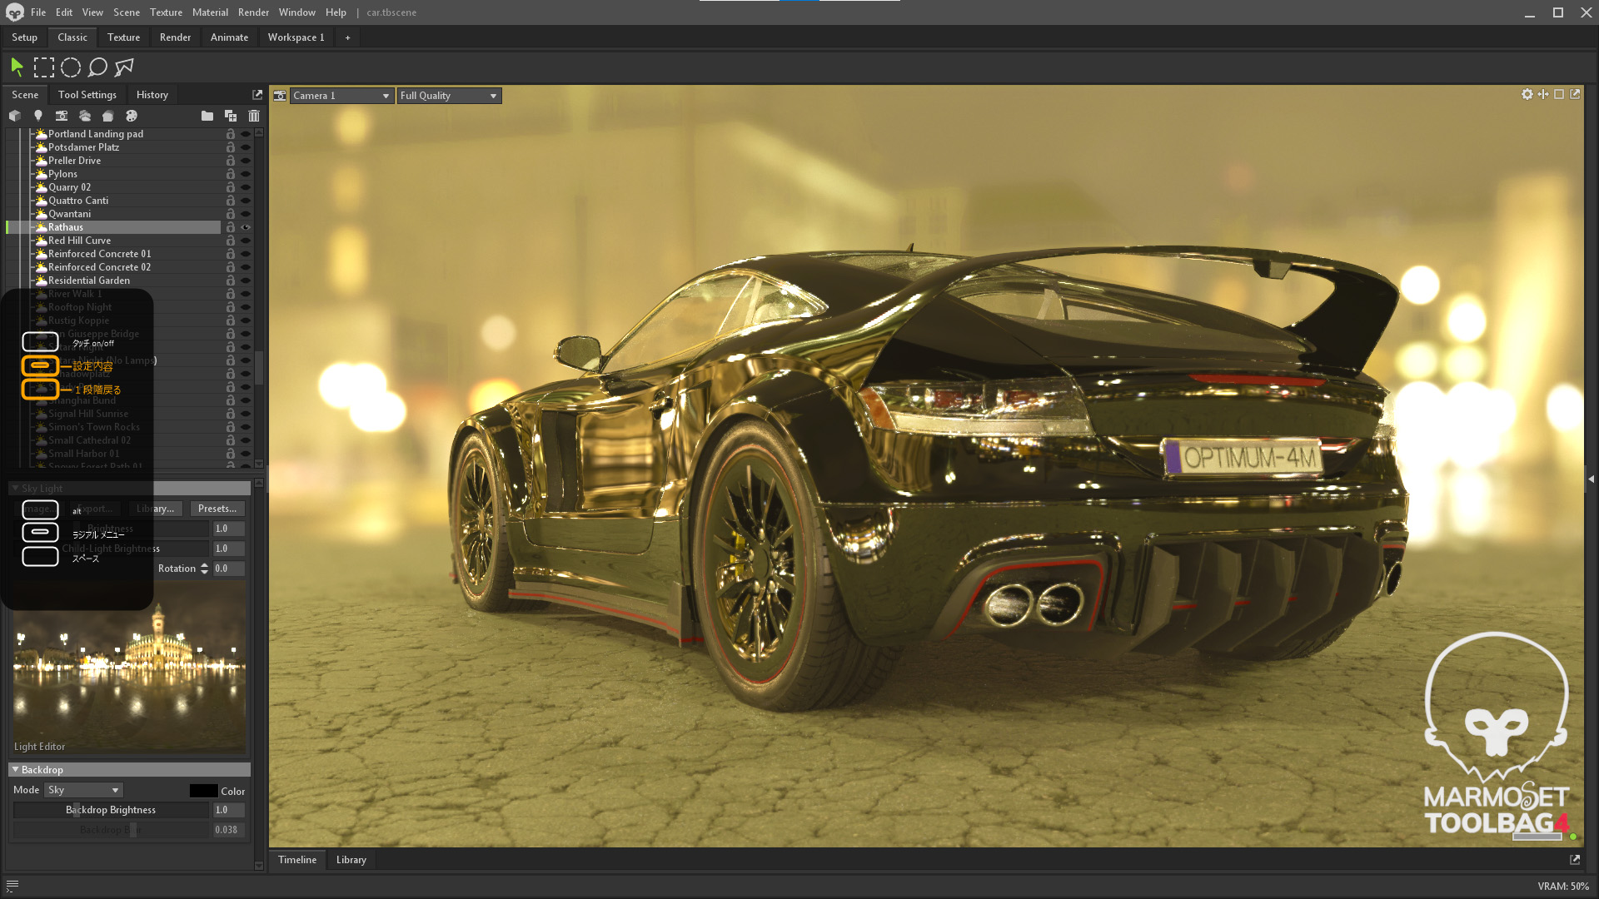Toggle visibility eye for Portland Landing pad
Viewport: 1599px width, 899px height.
246,134
